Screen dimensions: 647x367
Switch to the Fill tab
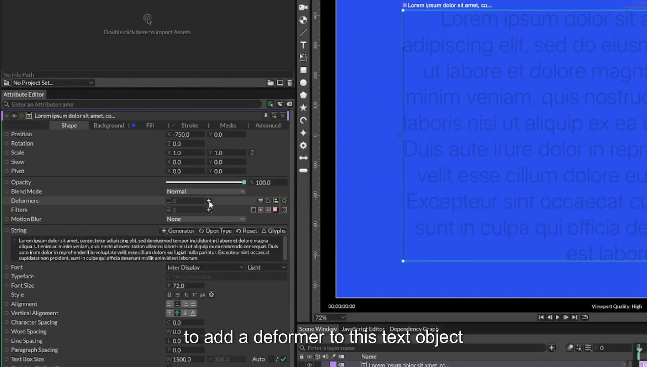tap(150, 125)
